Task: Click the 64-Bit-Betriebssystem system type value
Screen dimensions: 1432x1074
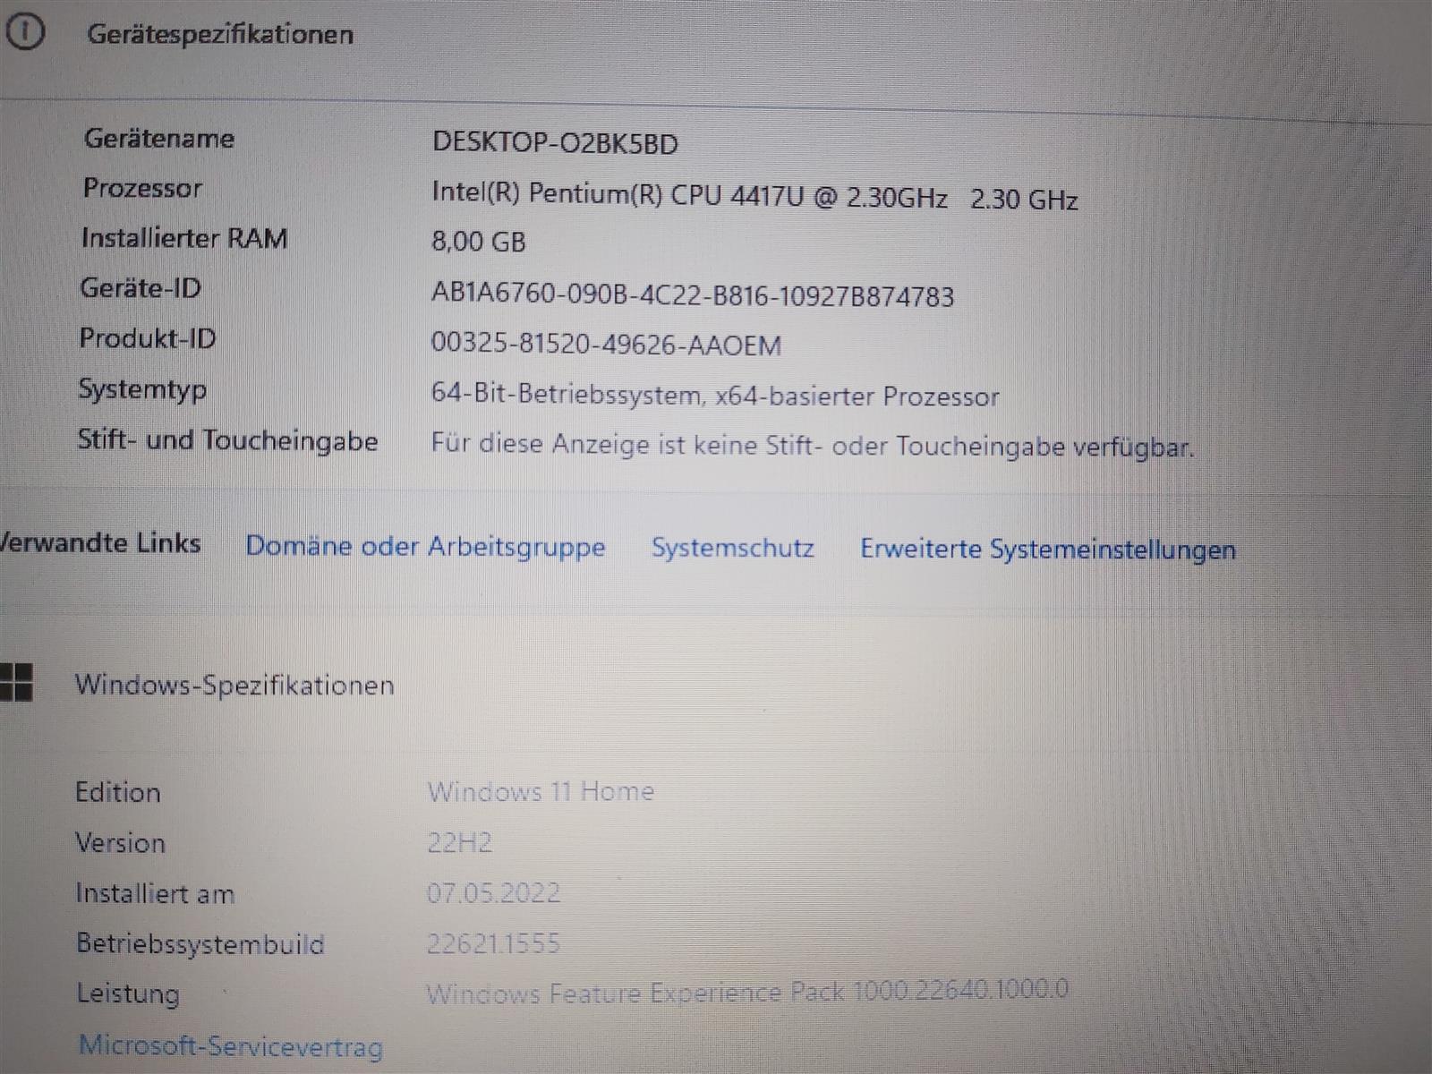Action: (x=714, y=396)
